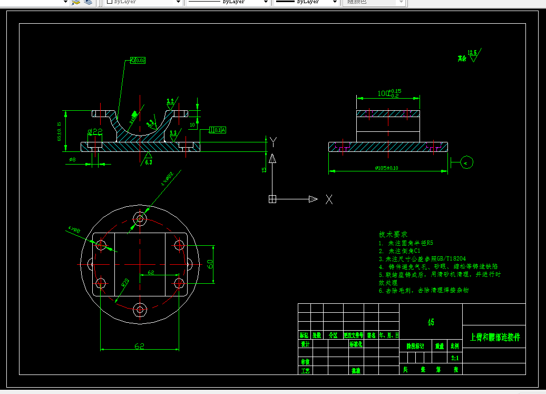Click the 更改文件号 title block cell
This screenshot has height=394, width=546.
pyautogui.click(x=354, y=335)
